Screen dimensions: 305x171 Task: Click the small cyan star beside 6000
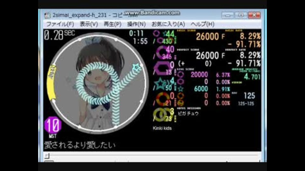coord(180,89)
